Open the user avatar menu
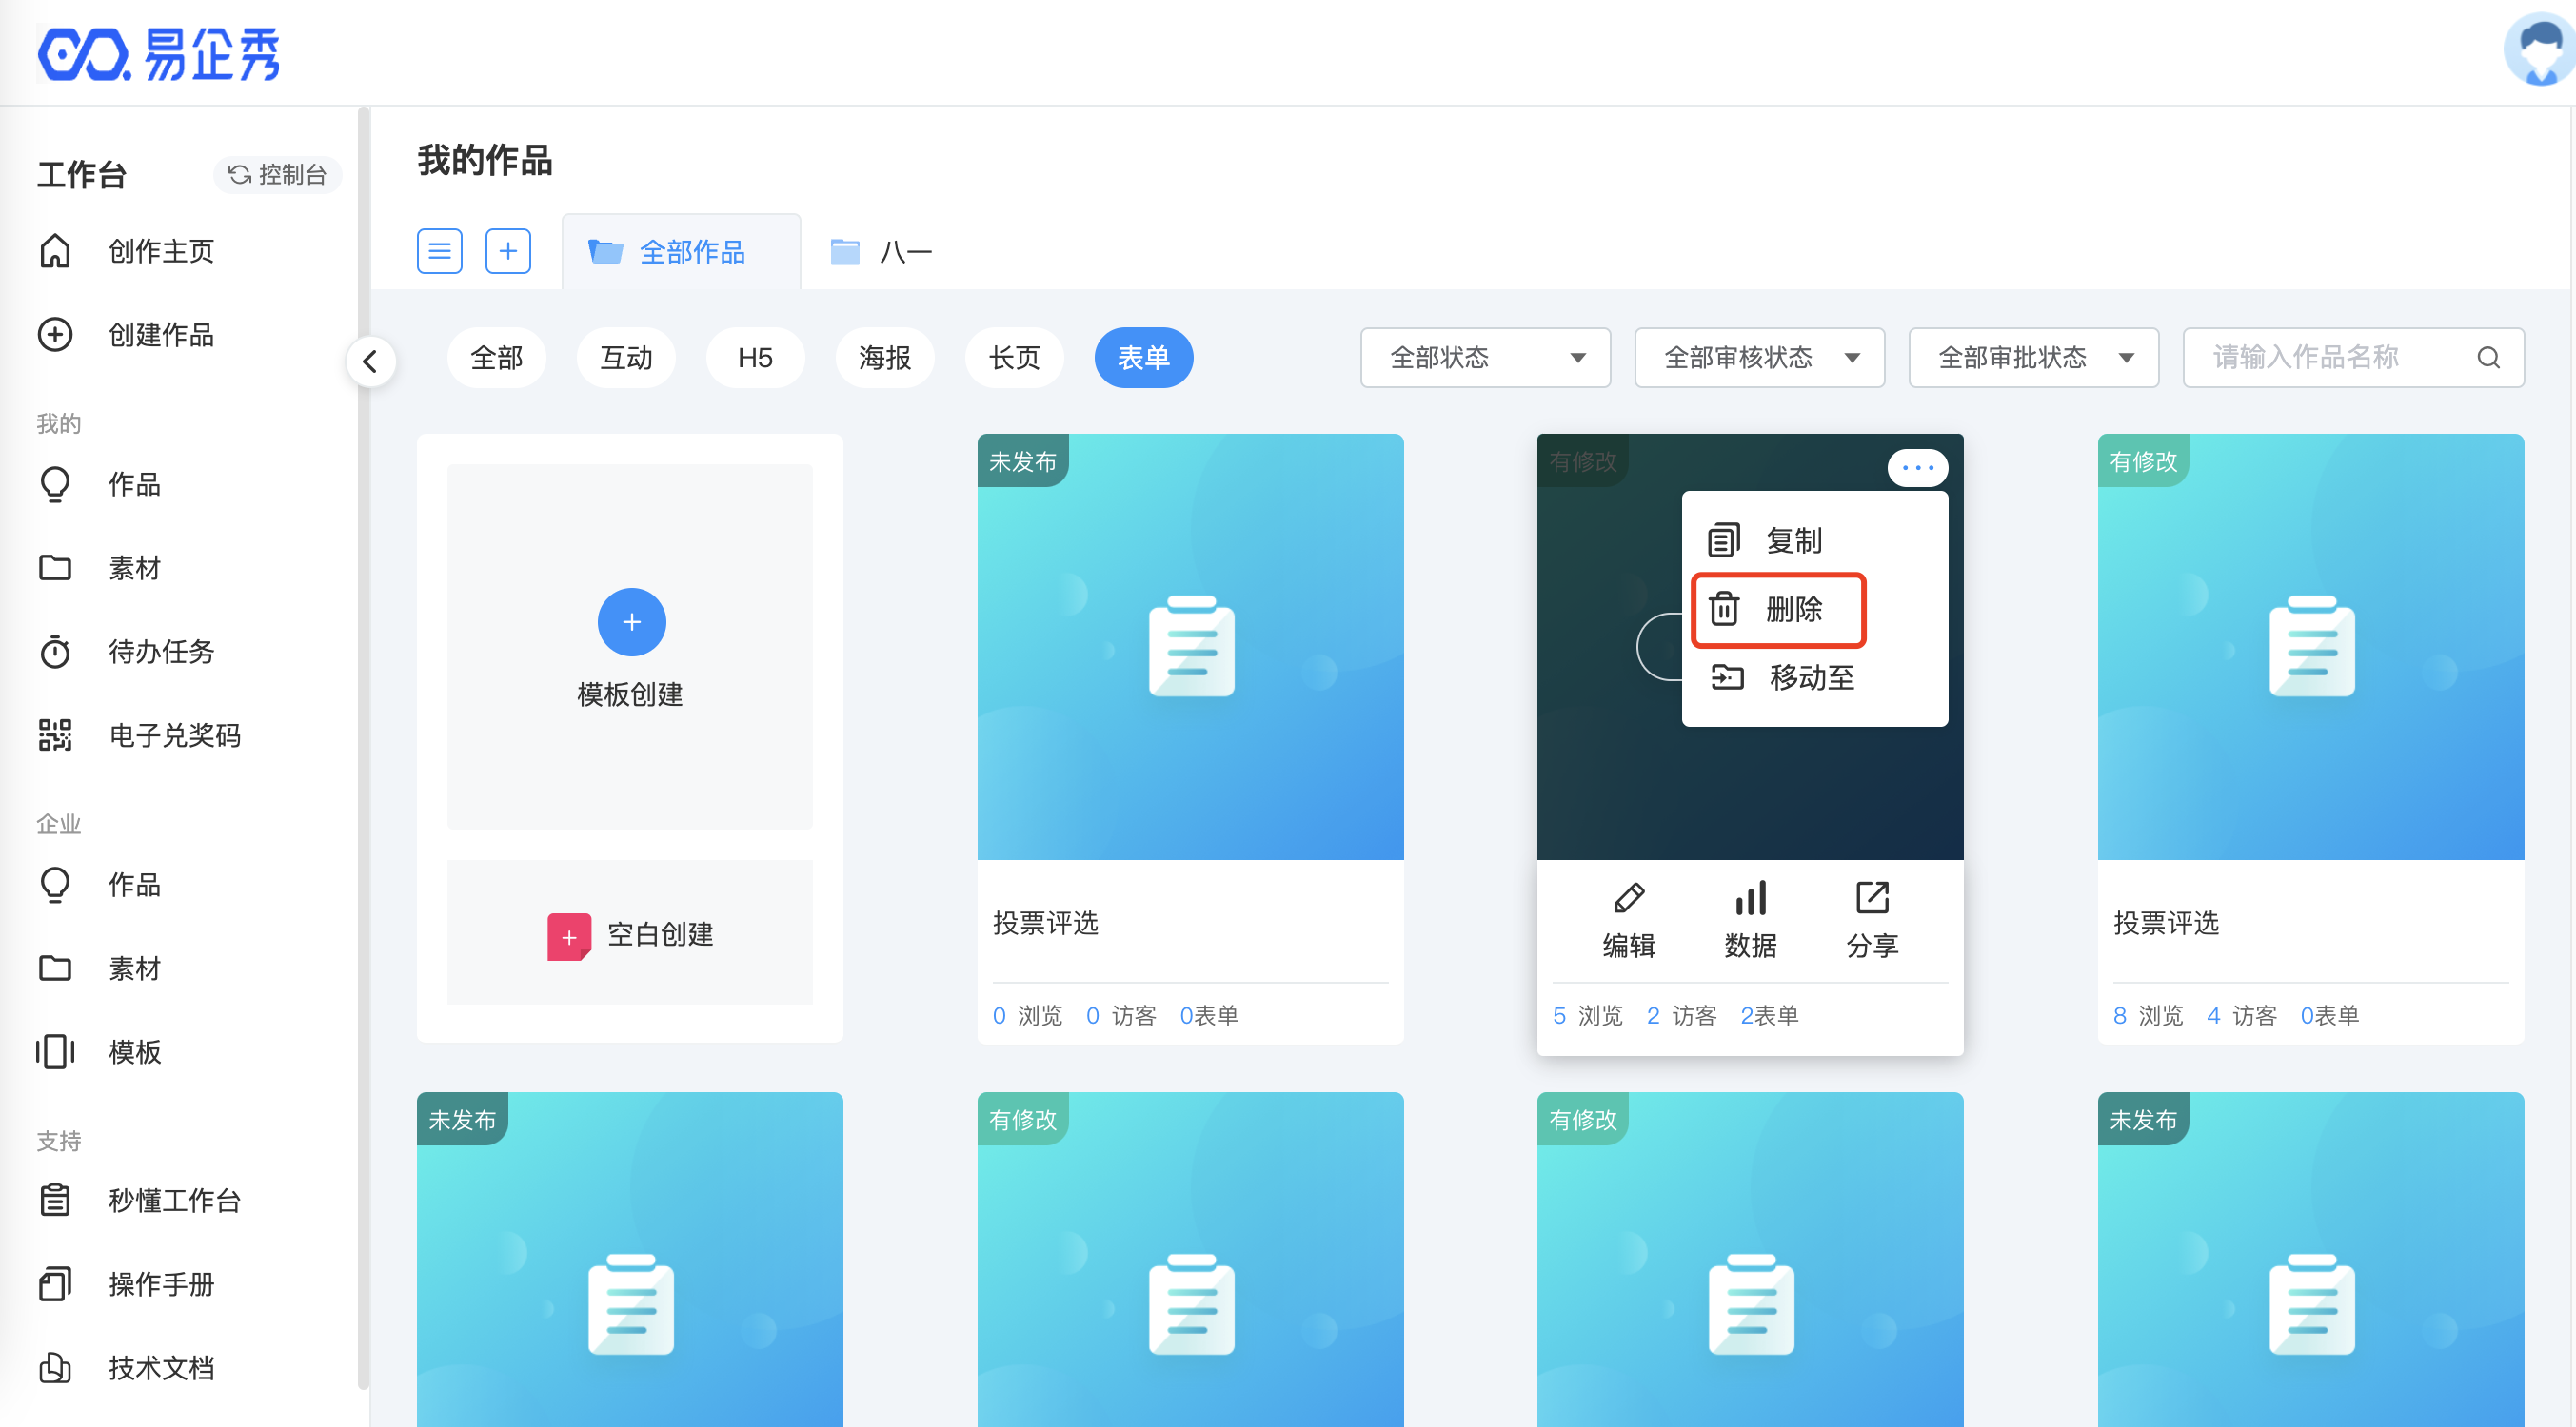2576x1427 pixels. pos(2539,50)
